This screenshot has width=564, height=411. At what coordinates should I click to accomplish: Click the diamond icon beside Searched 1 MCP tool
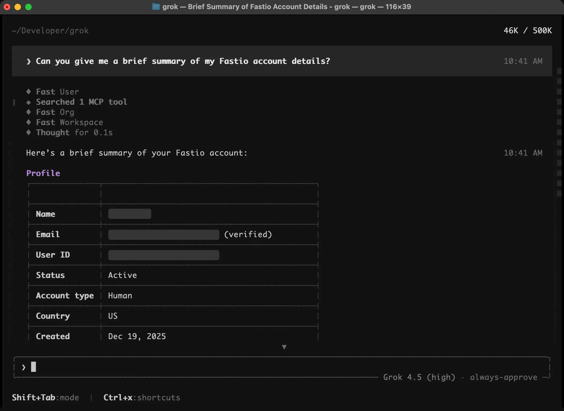pyautogui.click(x=28, y=102)
